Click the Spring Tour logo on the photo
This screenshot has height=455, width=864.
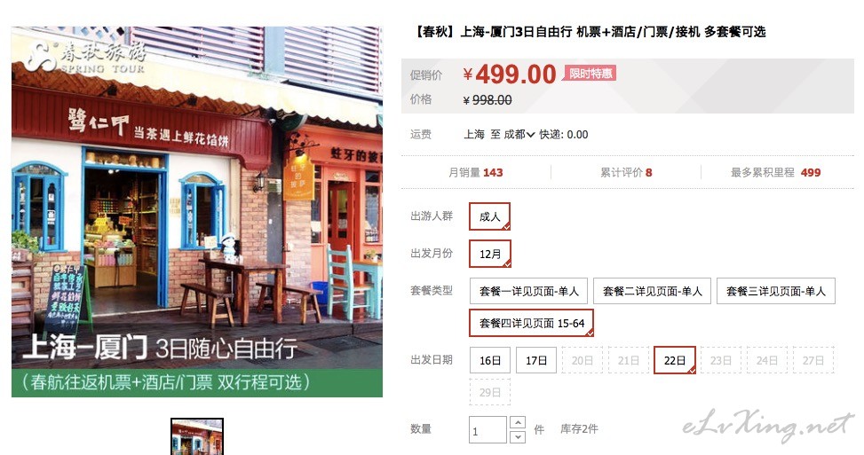point(86,57)
